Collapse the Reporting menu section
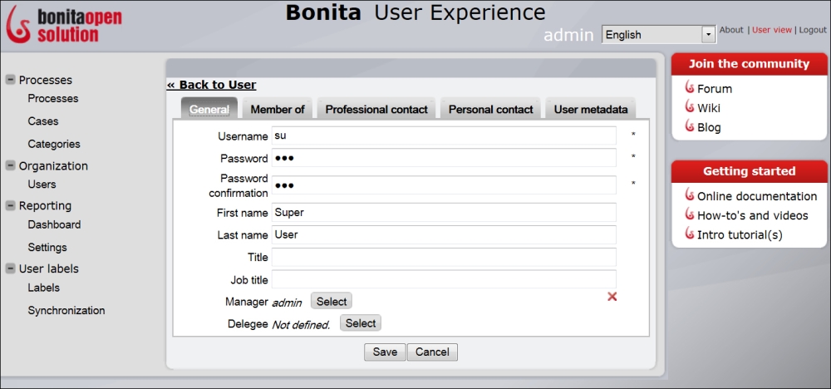Screen dimensions: 831x389 click(10, 205)
